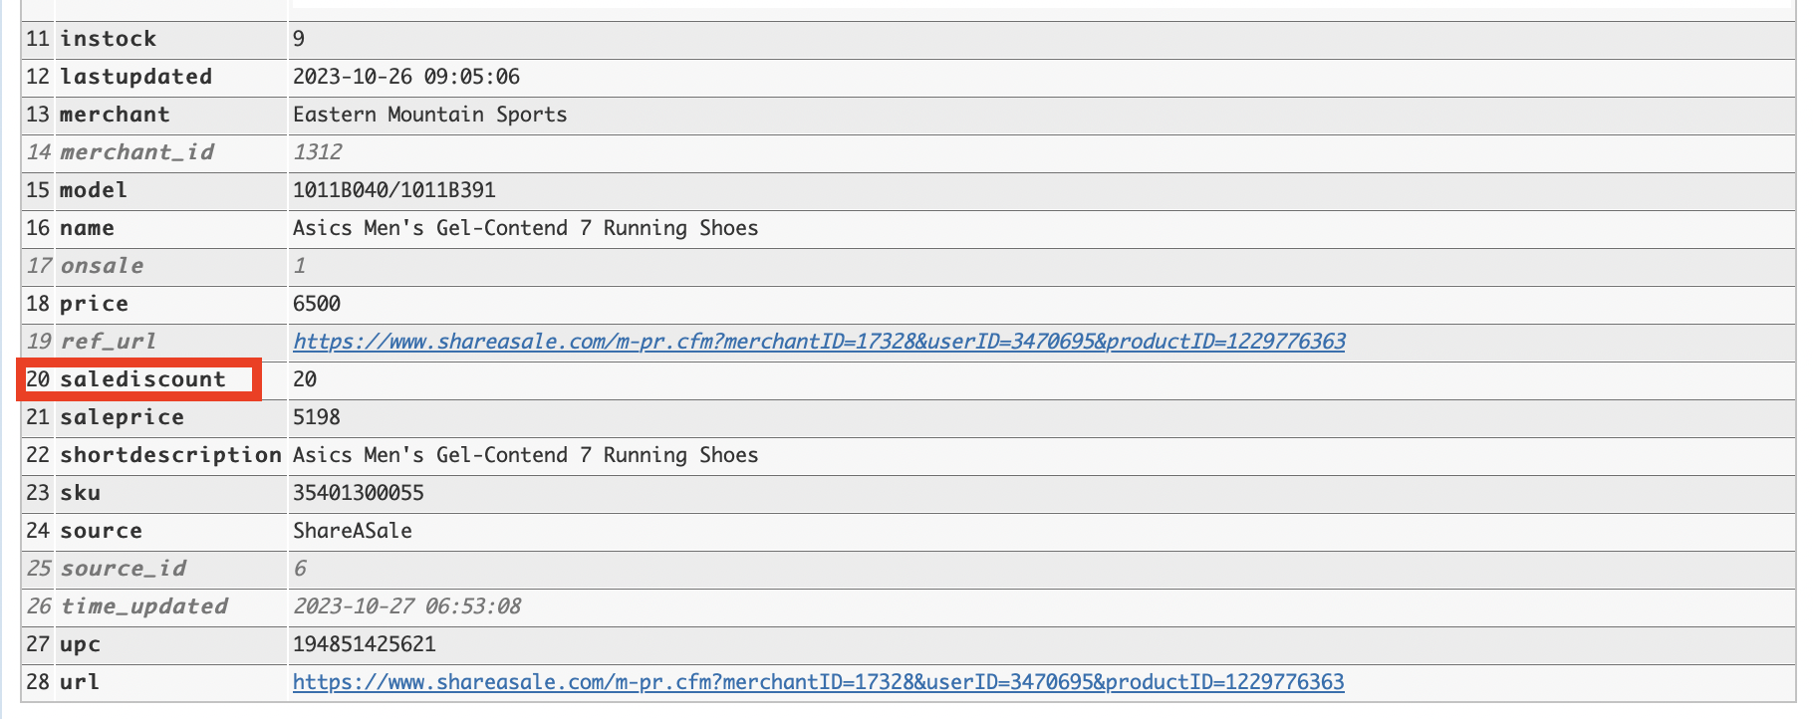Click time_updated value 2023-10-27 06:53:08
This screenshot has width=1813, height=719.
point(406,606)
